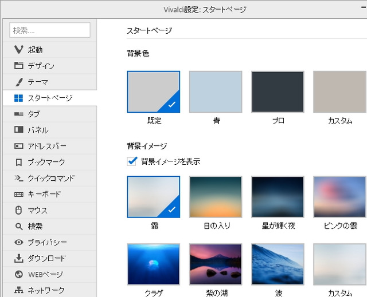Viewport: 367px width, 297px height.
Task: Click the パネル panel icon
Action: pyautogui.click(x=19, y=129)
